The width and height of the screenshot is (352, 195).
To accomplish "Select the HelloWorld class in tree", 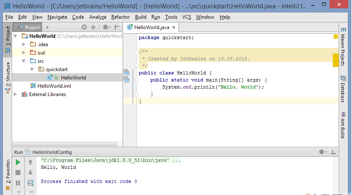I will (x=68, y=77).
